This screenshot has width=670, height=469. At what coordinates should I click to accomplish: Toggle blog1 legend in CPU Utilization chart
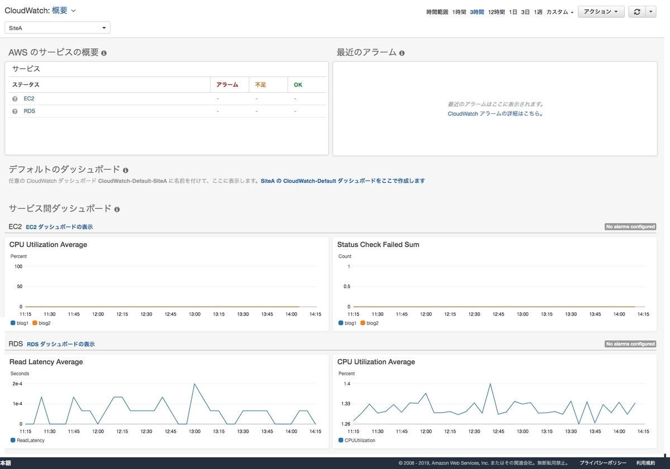click(x=20, y=323)
